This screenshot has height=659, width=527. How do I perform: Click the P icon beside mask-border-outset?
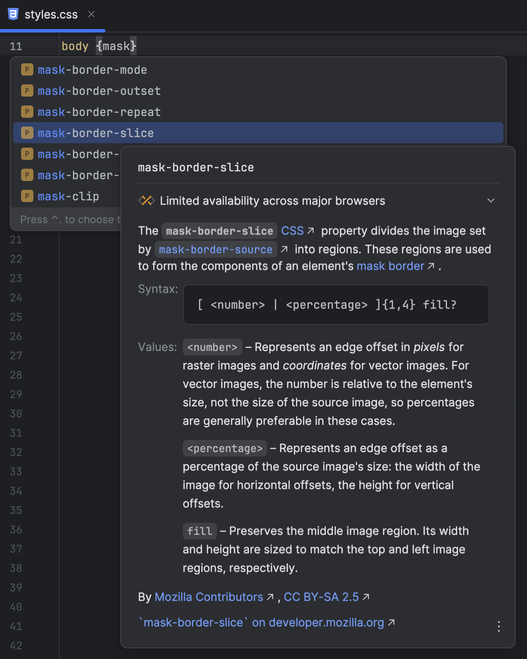[x=27, y=91]
